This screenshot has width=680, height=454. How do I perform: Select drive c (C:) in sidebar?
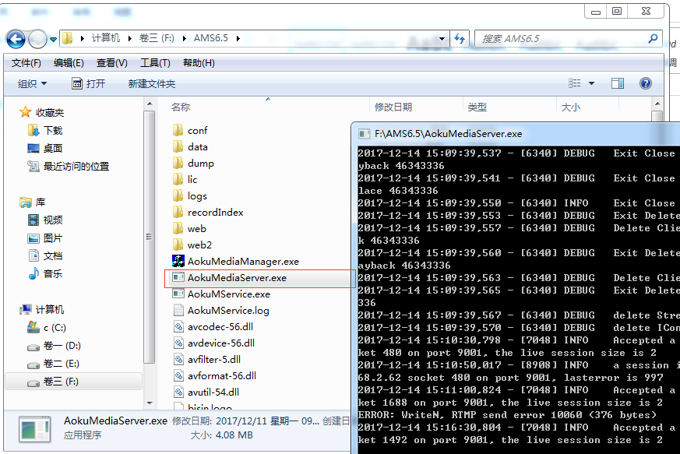pos(47,327)
